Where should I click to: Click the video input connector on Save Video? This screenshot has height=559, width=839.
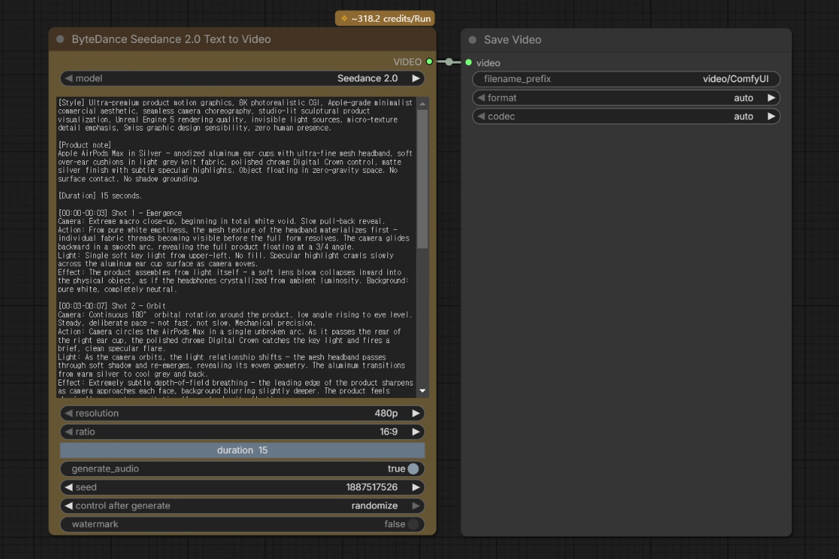click(469, 62)
